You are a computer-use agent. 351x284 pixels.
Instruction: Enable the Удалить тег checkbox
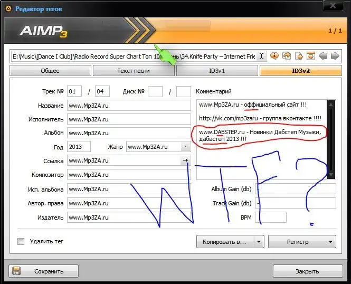pyautogui.click(x=21, y=241)
